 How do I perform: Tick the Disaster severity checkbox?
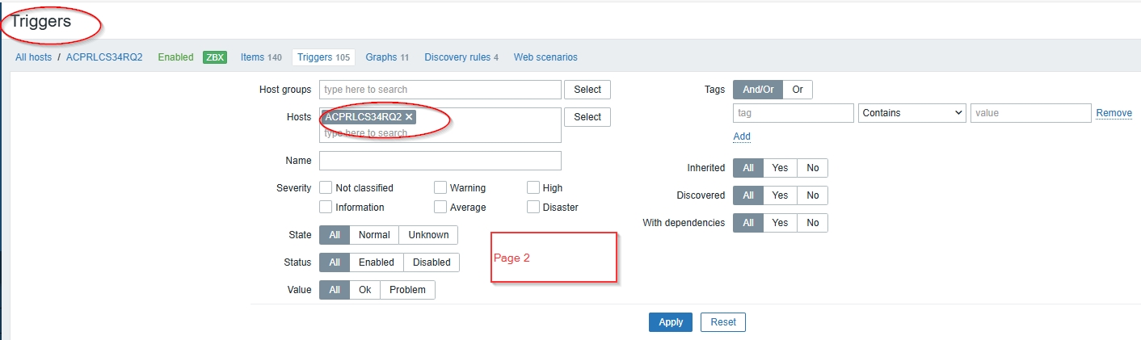(533, 207)
